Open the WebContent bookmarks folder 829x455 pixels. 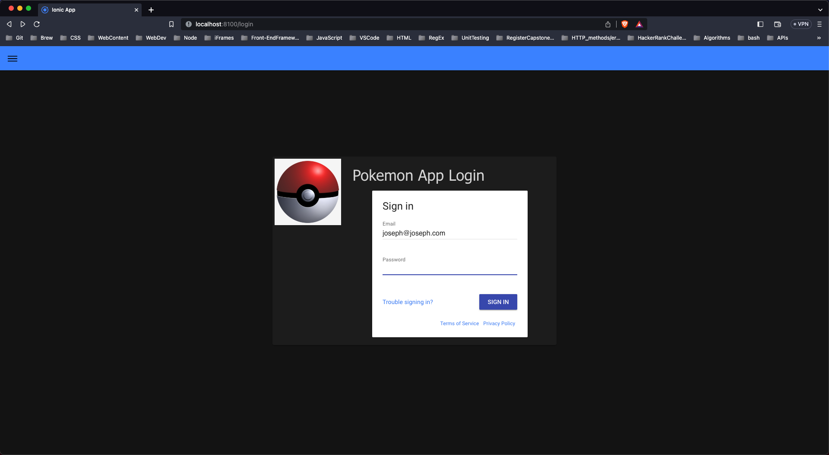[108, 38]
